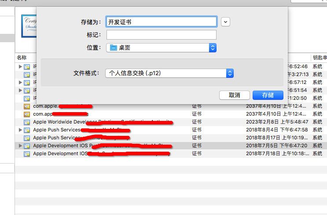Click the 钥匙串 column header
This screenshot has width=327, height=215.
[x=320, y=58]
